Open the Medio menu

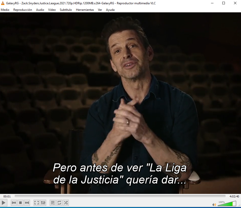click(x=5, y=10)
